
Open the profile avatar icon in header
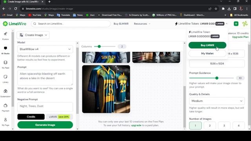245,23
